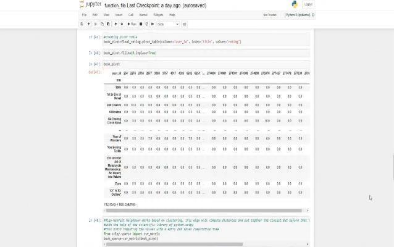
Task: Click the You Belong To Me row label
Action: (x=114, y=149)
